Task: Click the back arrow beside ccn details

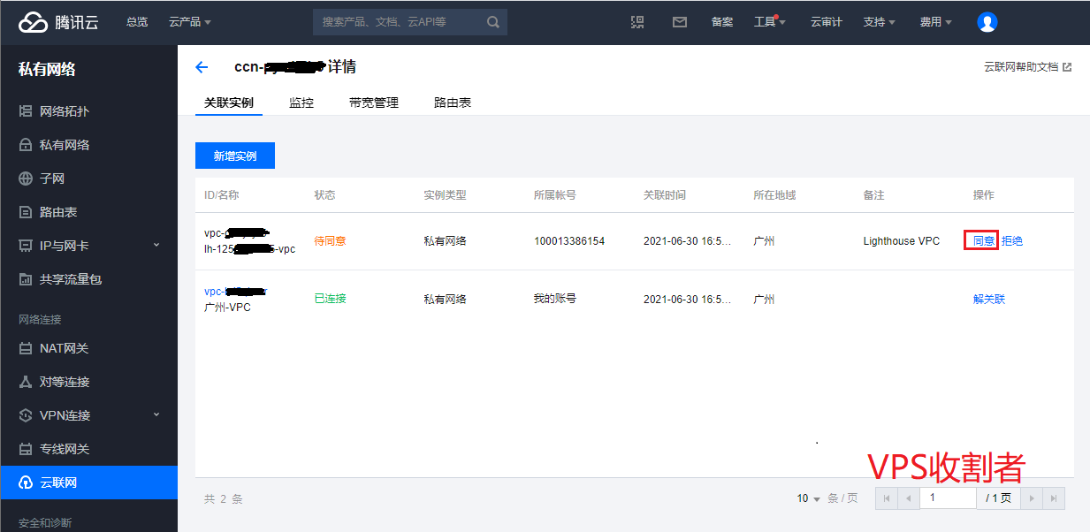Action: point(202,67)
